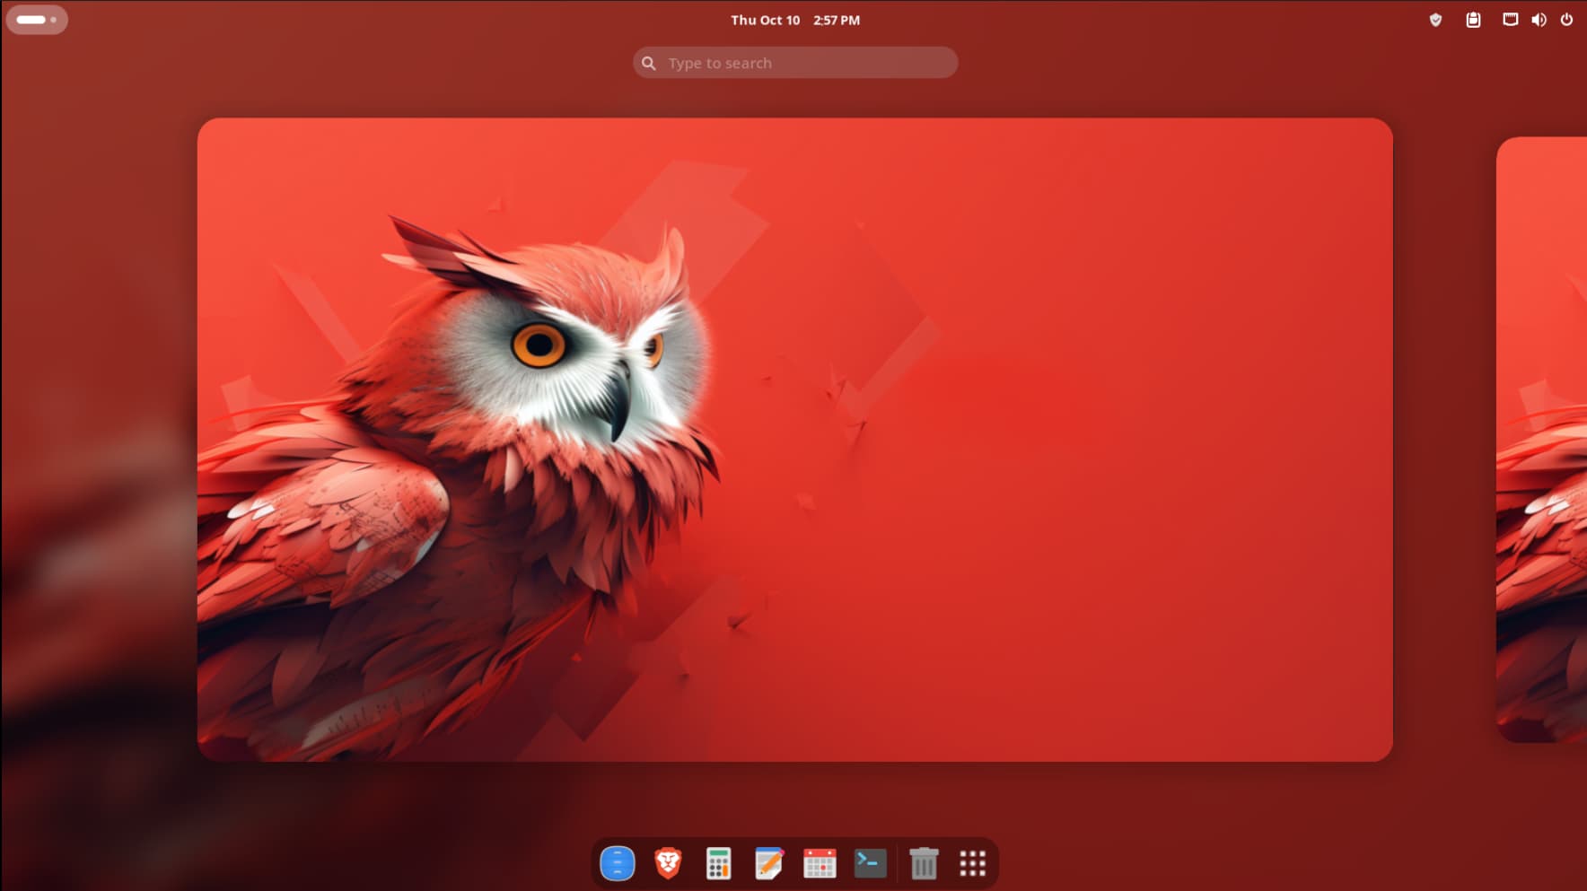Click the Activities workspace indicator pill

(37, 20)
